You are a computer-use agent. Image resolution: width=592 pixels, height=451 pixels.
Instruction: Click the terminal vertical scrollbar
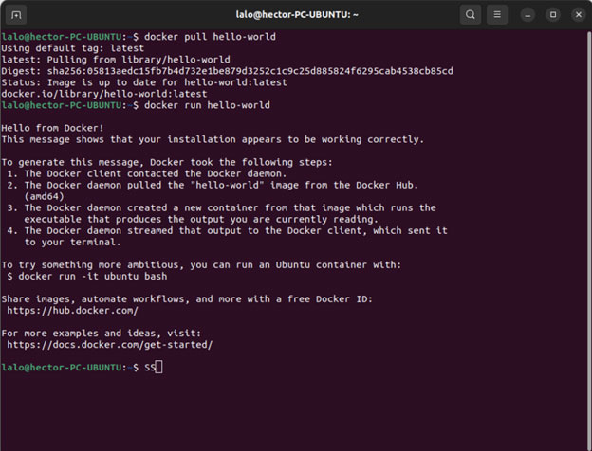589,242
